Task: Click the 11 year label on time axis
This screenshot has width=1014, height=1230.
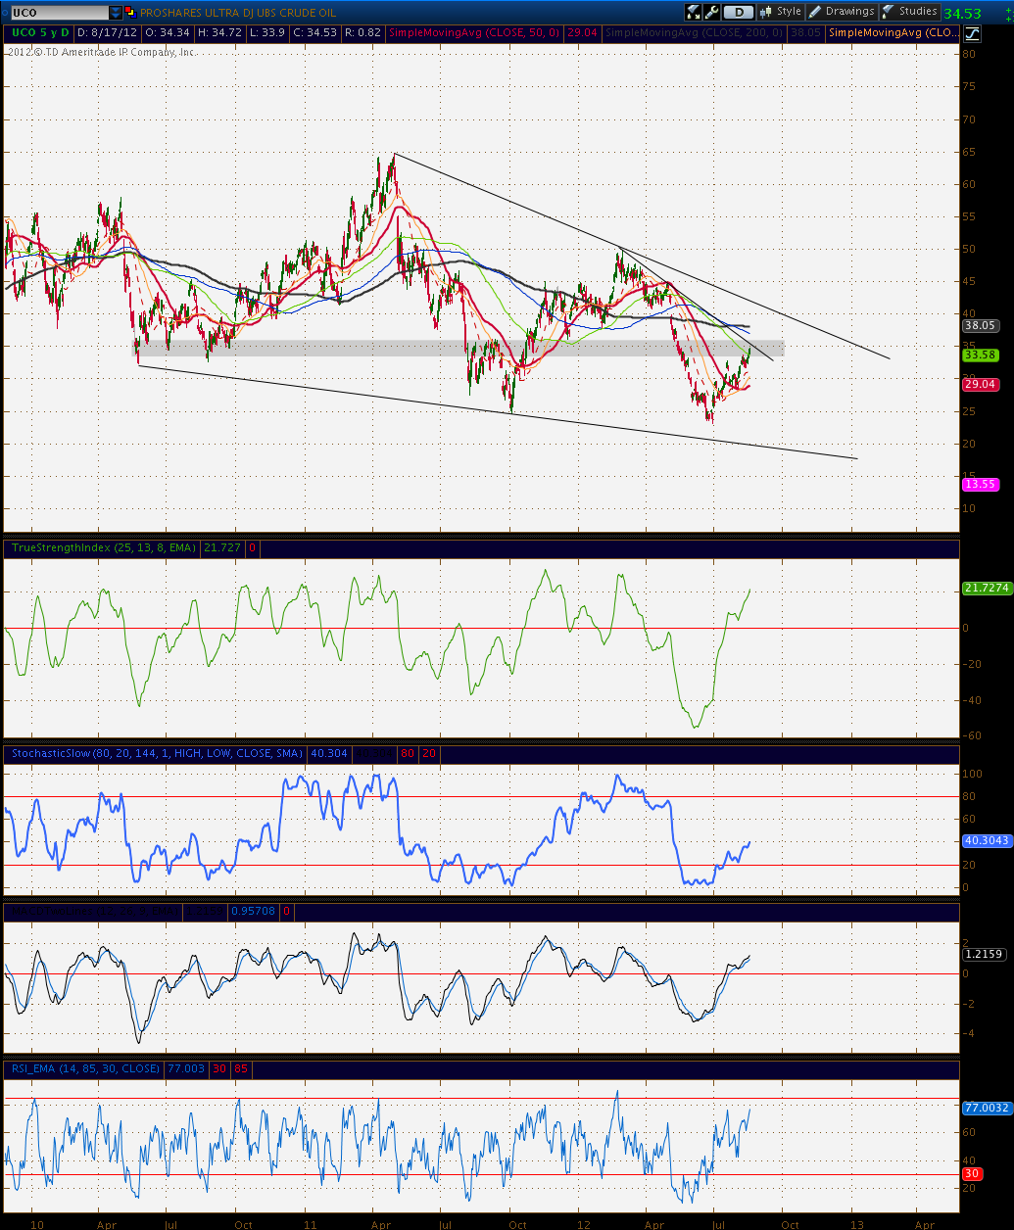Action: (311, 1224)
